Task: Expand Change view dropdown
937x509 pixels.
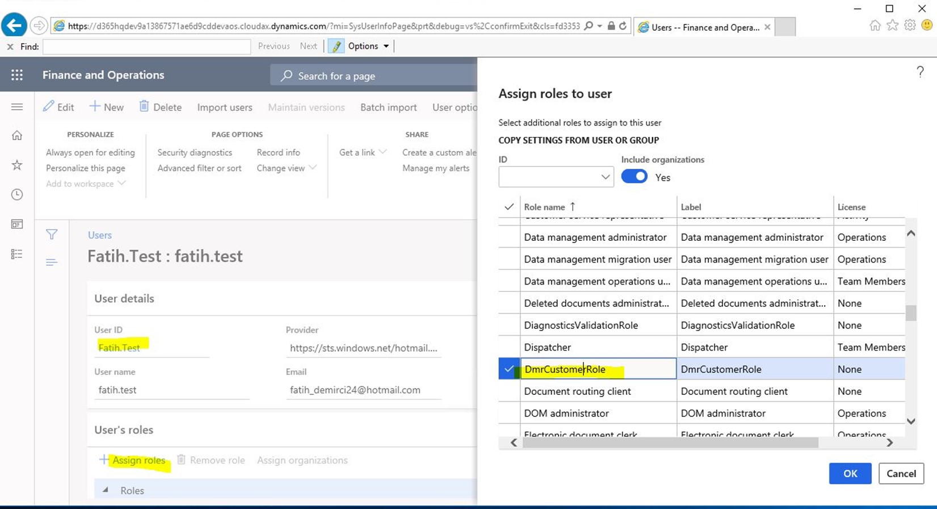Action: (287, 168)
